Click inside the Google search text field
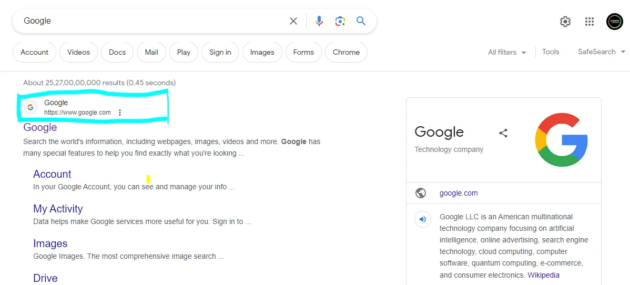 (x=153, y=21)
